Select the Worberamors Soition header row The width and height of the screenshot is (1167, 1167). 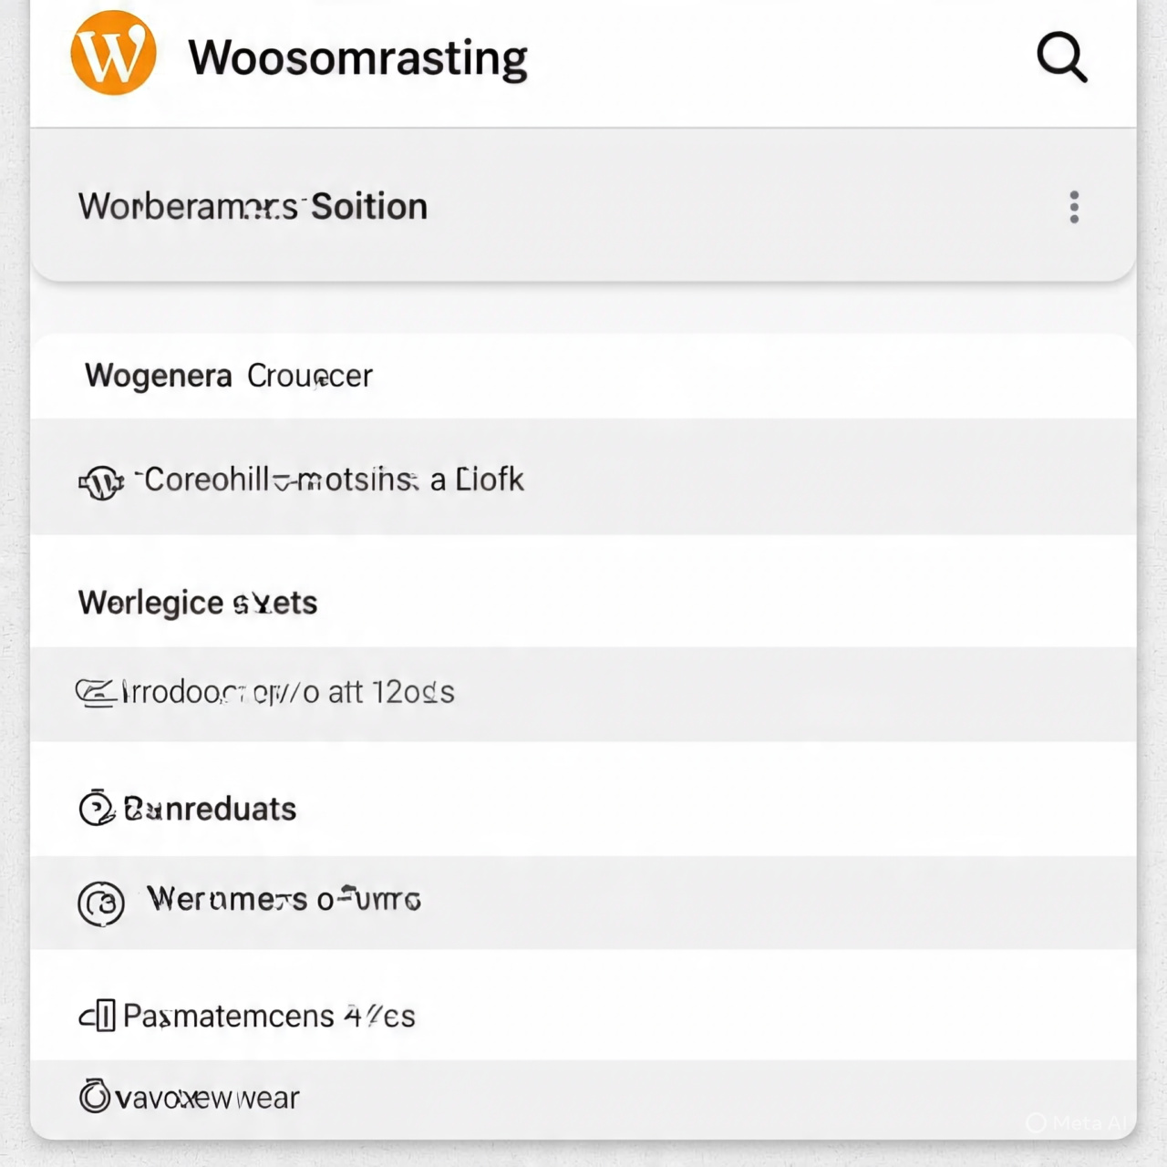click(253, 207)
